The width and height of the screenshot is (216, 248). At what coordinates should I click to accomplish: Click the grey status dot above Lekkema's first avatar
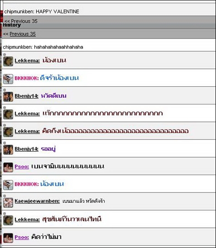point(5,55)
